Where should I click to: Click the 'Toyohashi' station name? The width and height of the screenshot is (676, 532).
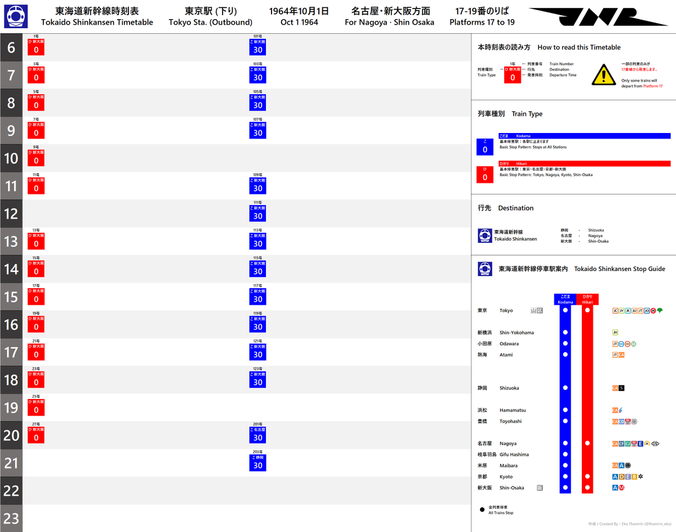(x=510, y=422)
